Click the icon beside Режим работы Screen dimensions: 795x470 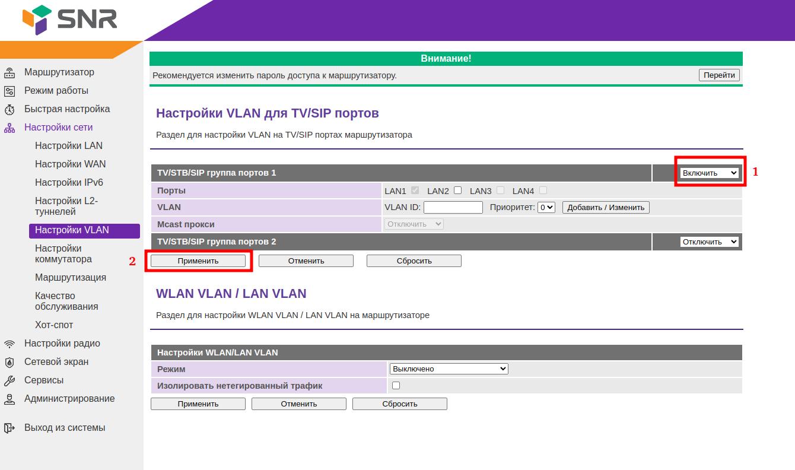[x=9, y=91]
